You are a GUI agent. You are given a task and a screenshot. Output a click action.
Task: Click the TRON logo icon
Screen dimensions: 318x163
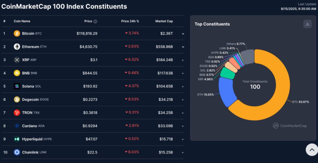pos(17,113)
